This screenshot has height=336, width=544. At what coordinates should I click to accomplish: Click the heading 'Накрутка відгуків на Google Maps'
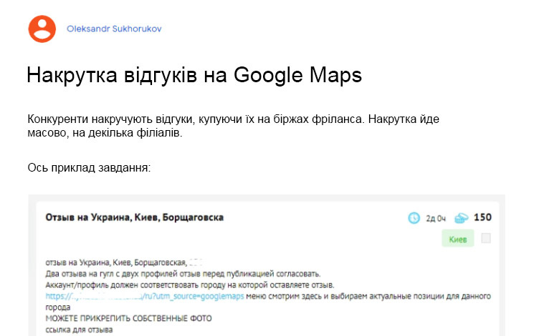click(x=194, y=76)
